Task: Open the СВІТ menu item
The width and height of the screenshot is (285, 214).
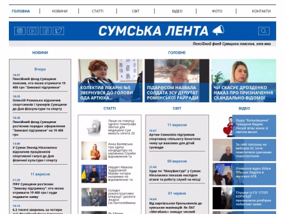Action: click(135, 11)
